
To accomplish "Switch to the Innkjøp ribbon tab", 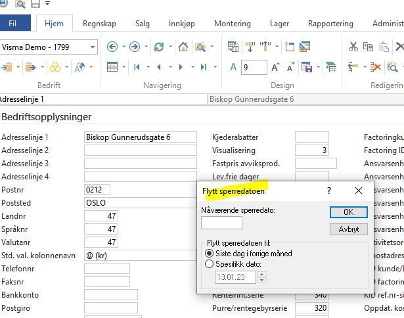I will (182, 24).
